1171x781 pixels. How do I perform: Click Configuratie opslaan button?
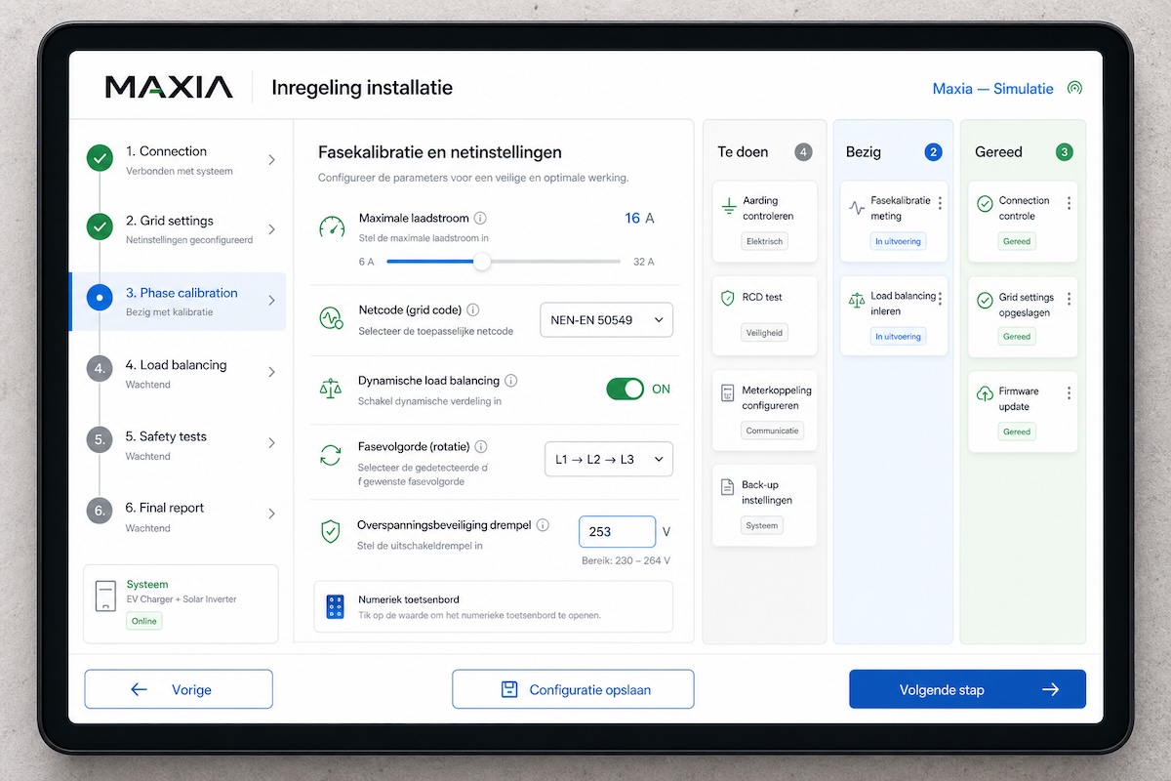[573, 689]
